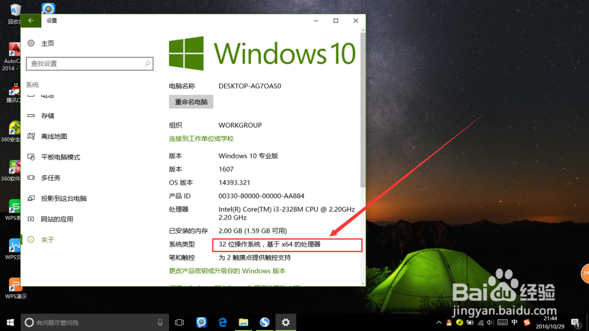This screenshot has height=331, width=589.
Task: Go back using the Settings back arrow
Action: [x=31, y=21]
